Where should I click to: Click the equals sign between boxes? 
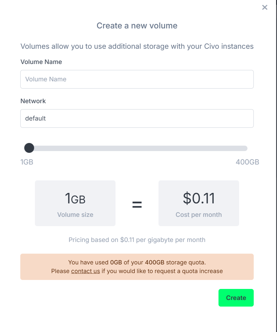[x=137, y=204]
